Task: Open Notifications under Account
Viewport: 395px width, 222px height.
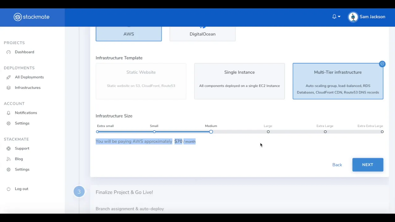Action: click(x=26, y=113)
